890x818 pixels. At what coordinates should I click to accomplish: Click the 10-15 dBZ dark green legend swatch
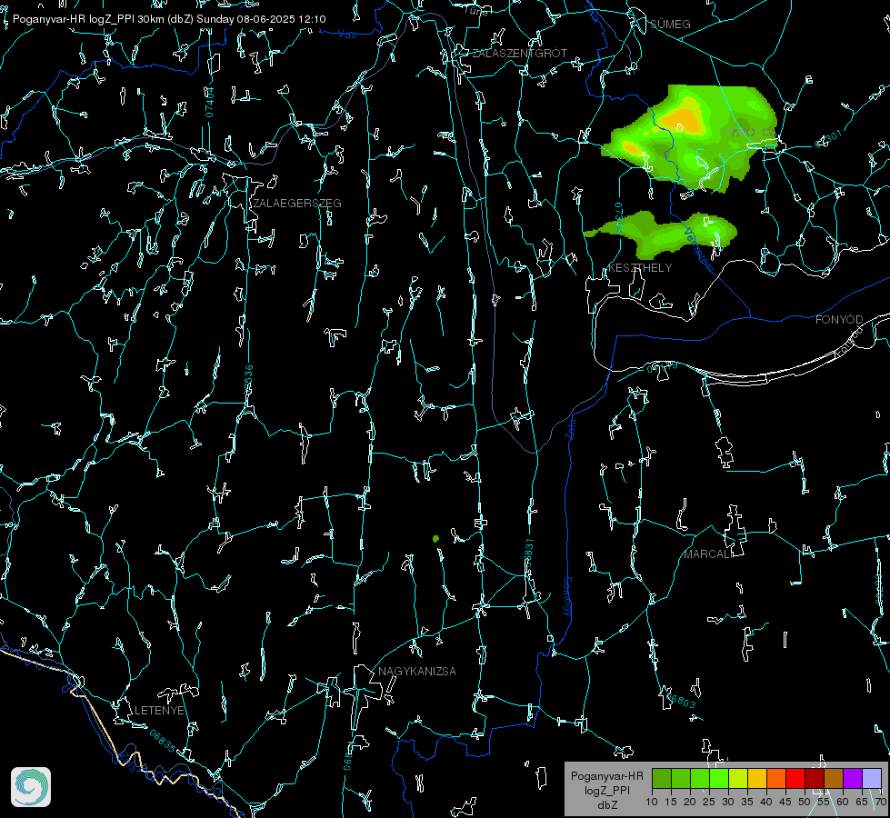(x=661, y=779)
